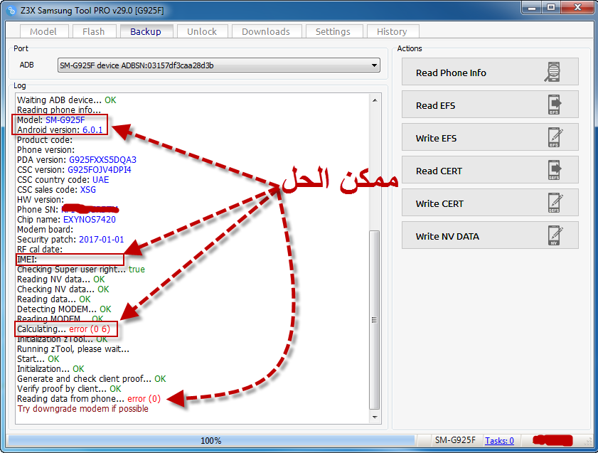This screenshot has width=598, height=453.
Task: Click the Model SM-G925F log line
Action: pyautogui.click(x=51, y=119)
